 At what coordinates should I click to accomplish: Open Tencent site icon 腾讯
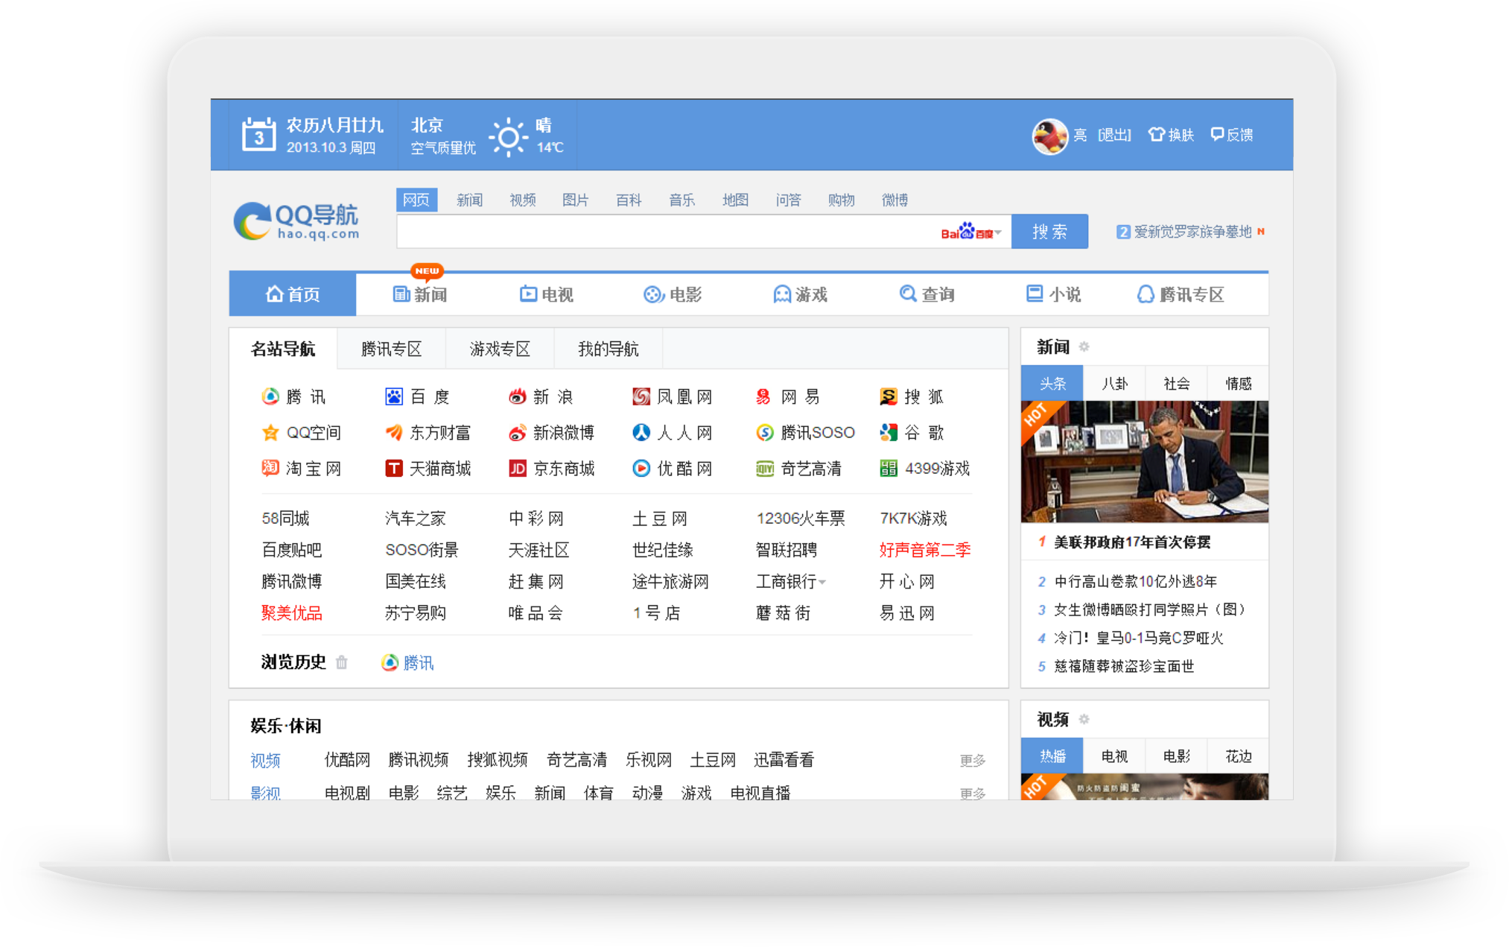270,396
